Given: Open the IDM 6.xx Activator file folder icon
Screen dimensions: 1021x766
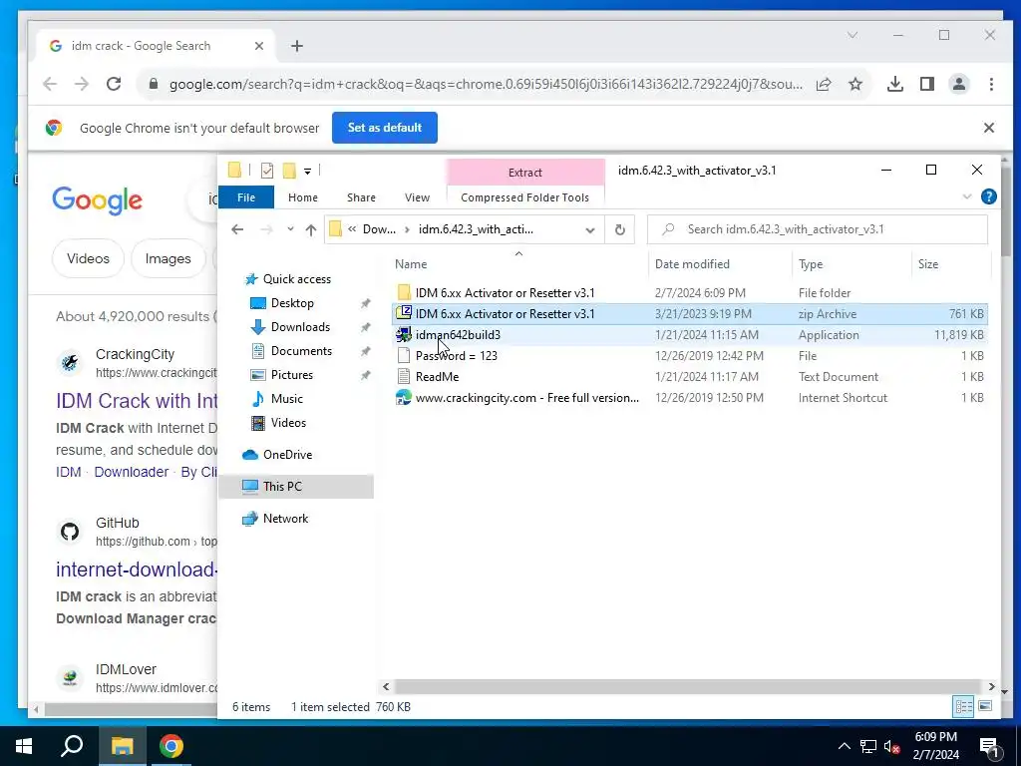Looking at the screenshot, I should (x=404, y=292).
